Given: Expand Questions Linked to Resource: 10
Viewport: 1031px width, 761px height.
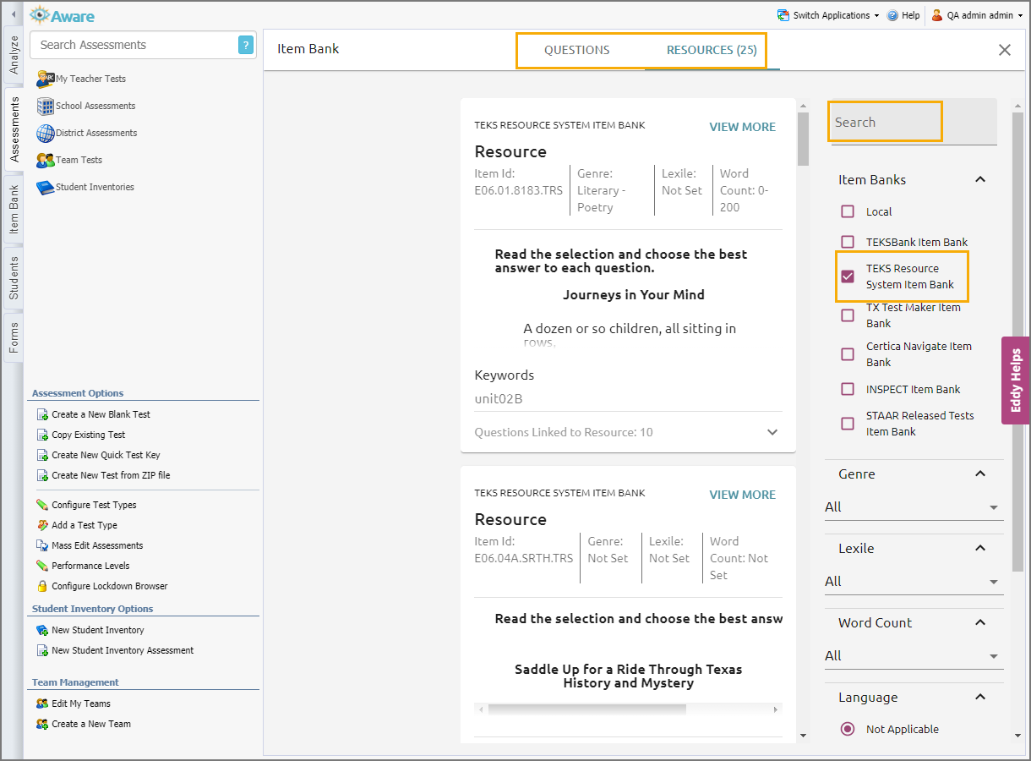Looking at the screenshot, I should pos(772,432).
